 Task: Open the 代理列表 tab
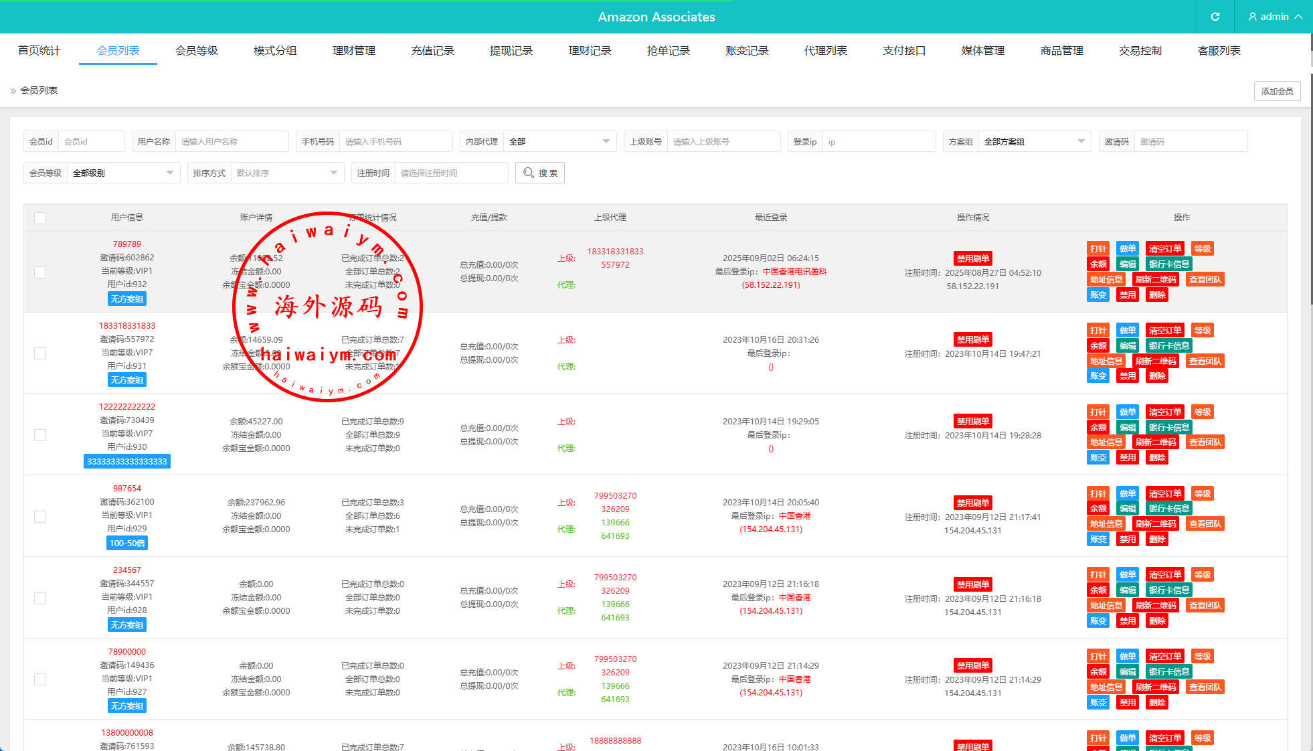coord(825,51)
